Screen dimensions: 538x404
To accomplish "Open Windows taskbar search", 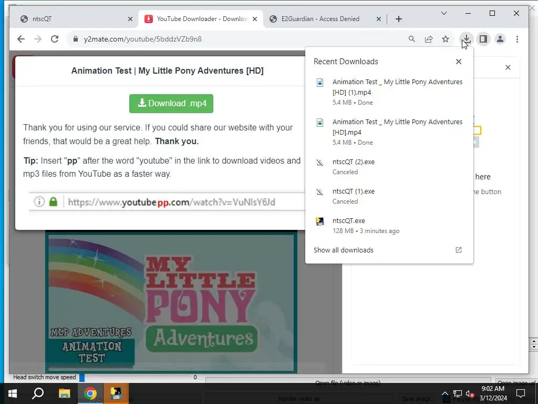I will tap(38, 393).
